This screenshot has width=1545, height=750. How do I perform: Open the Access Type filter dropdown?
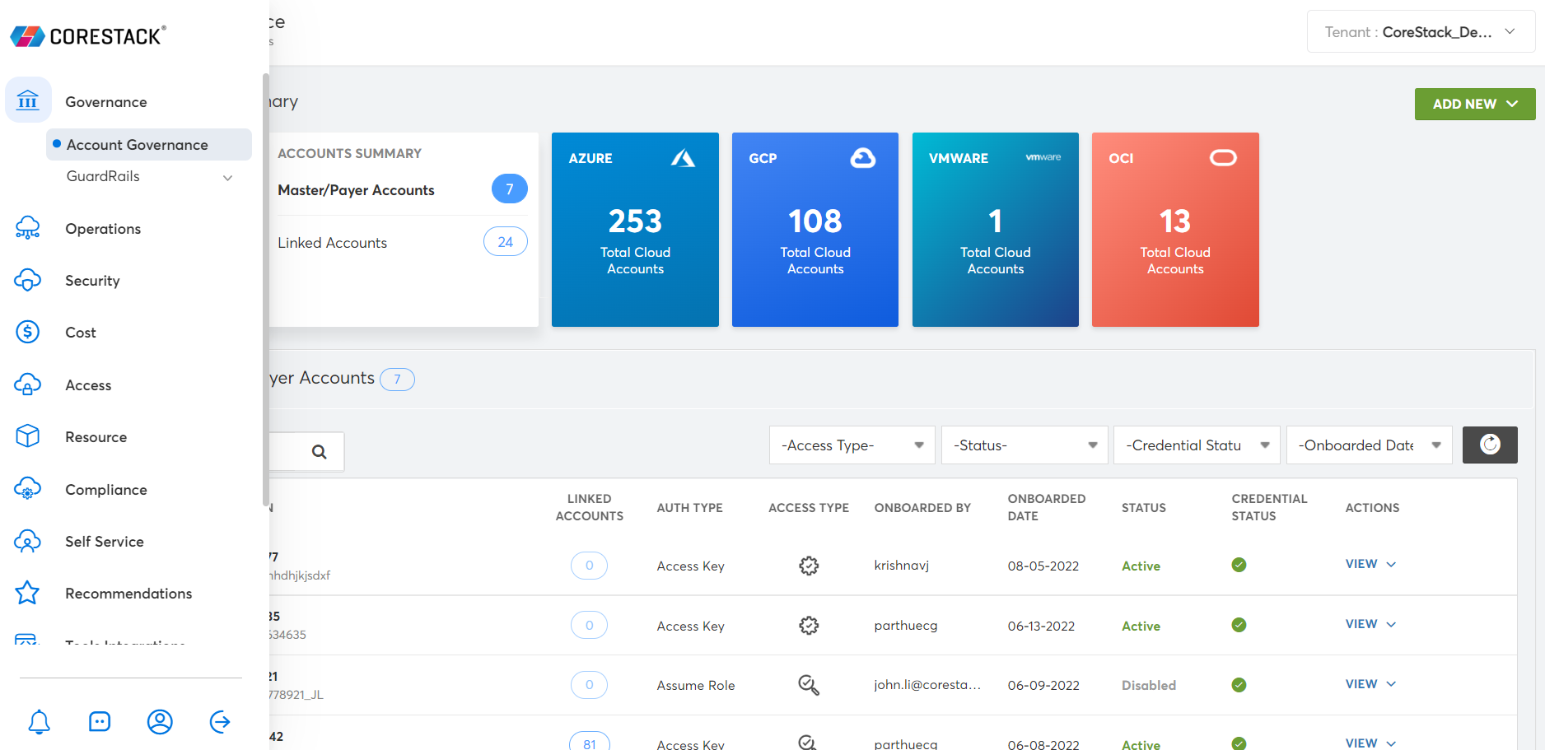[x=852, y=445]
